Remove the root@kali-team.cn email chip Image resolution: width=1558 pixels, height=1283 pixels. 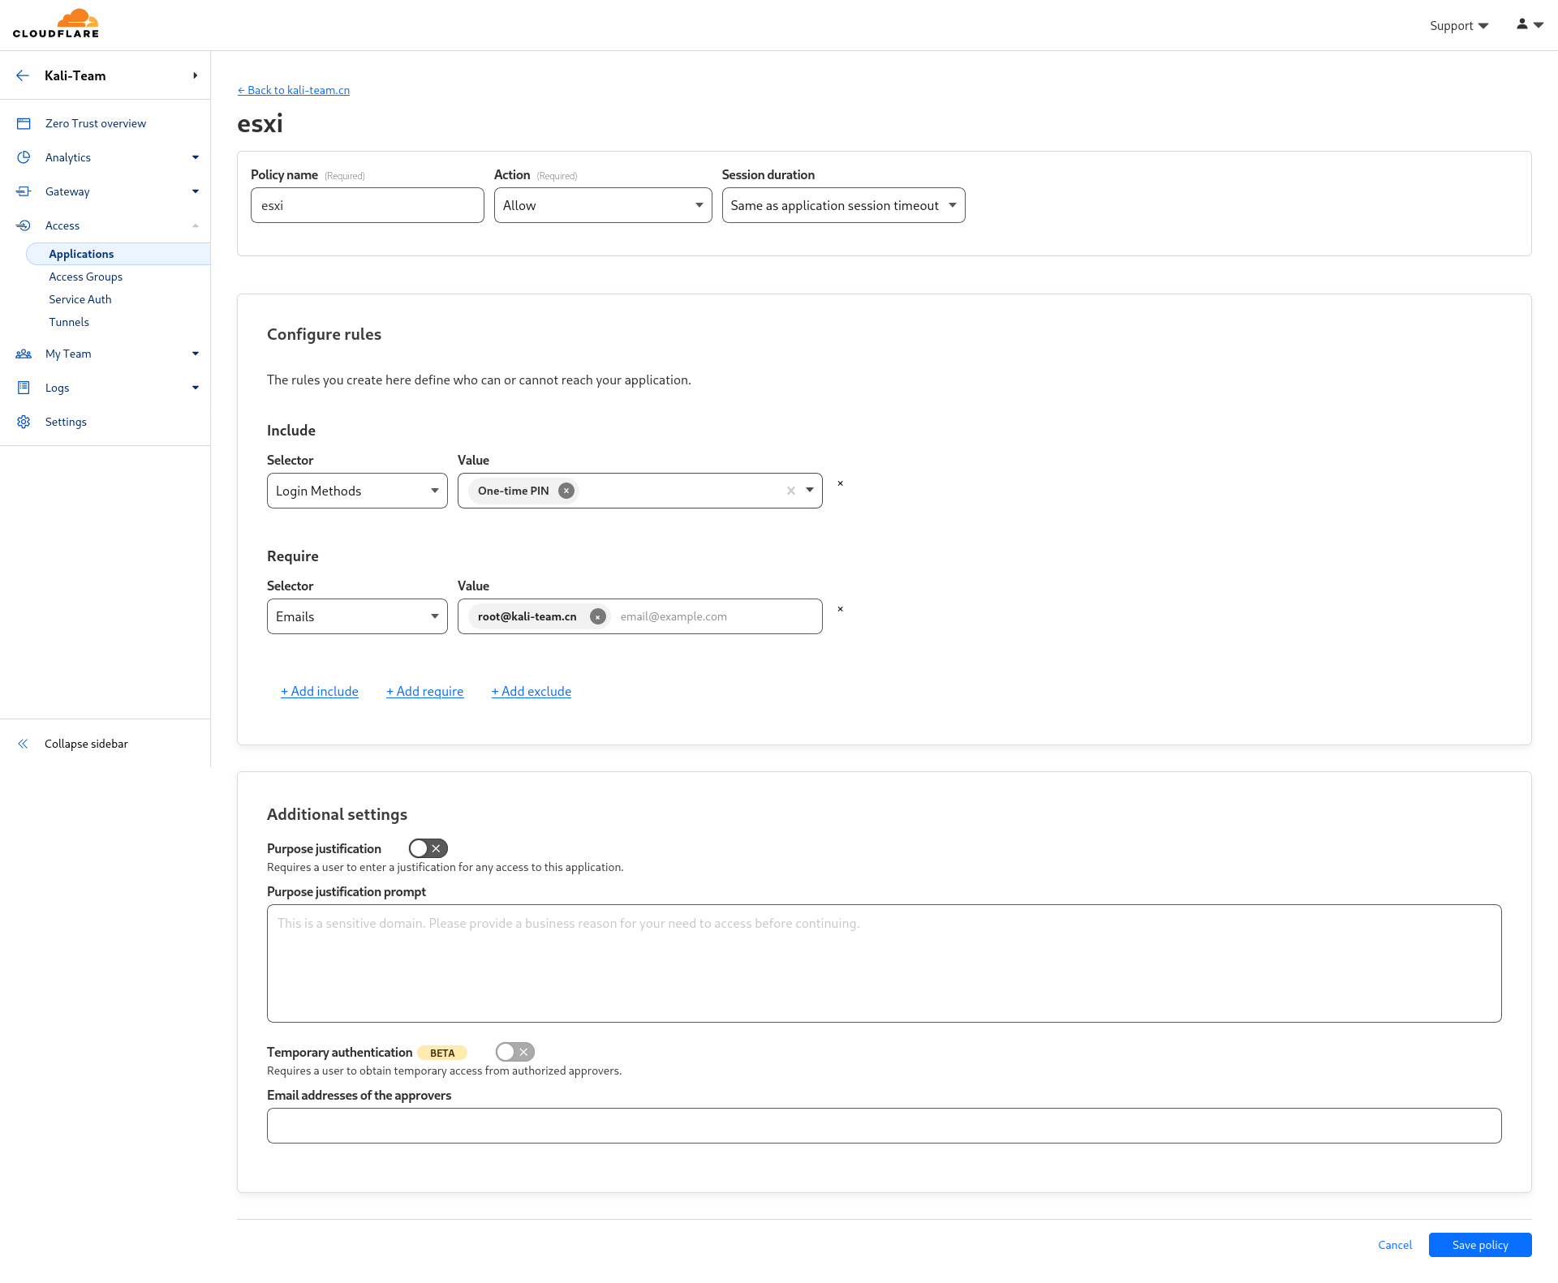point(598,616)
